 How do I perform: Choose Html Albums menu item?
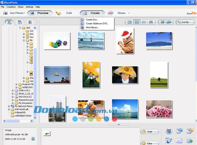pos(92,27)
